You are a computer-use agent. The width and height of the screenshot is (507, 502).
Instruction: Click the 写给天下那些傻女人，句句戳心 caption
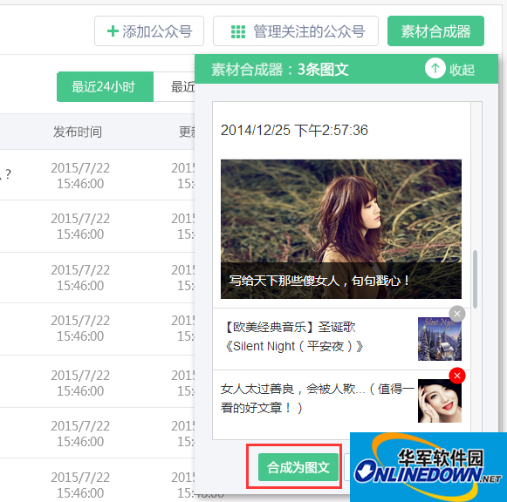point(319,281)
